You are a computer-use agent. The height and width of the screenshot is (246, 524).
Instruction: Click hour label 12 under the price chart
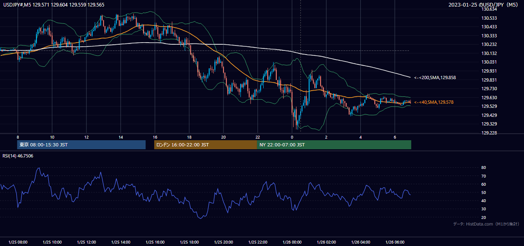[87, 137]
